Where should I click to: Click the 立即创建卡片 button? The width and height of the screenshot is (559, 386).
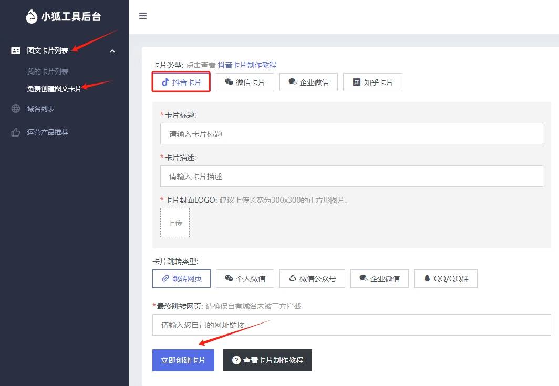pyautogui.click(x=183, y=360)
